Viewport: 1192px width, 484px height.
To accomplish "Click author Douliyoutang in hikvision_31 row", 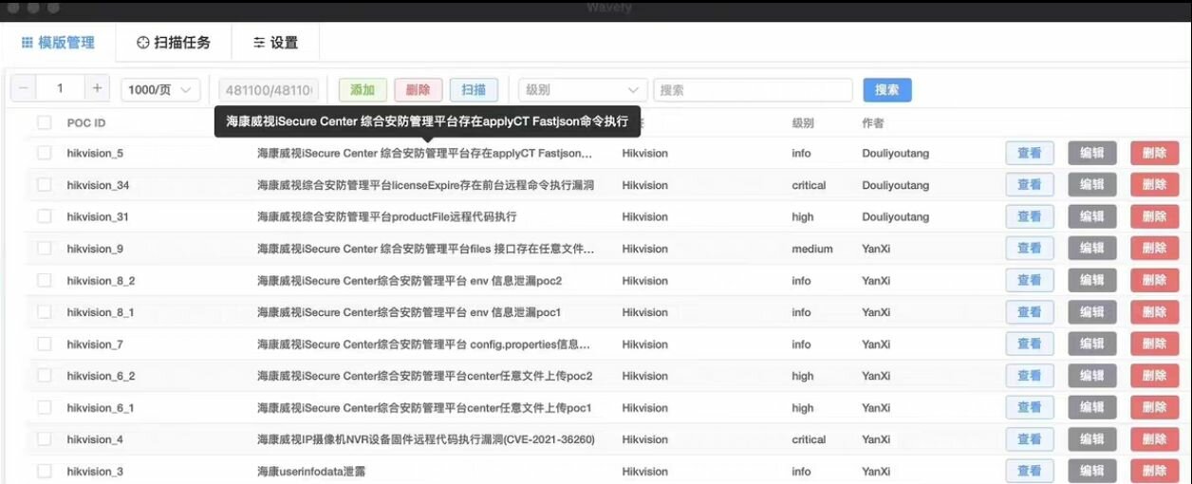I will point(896,216).
